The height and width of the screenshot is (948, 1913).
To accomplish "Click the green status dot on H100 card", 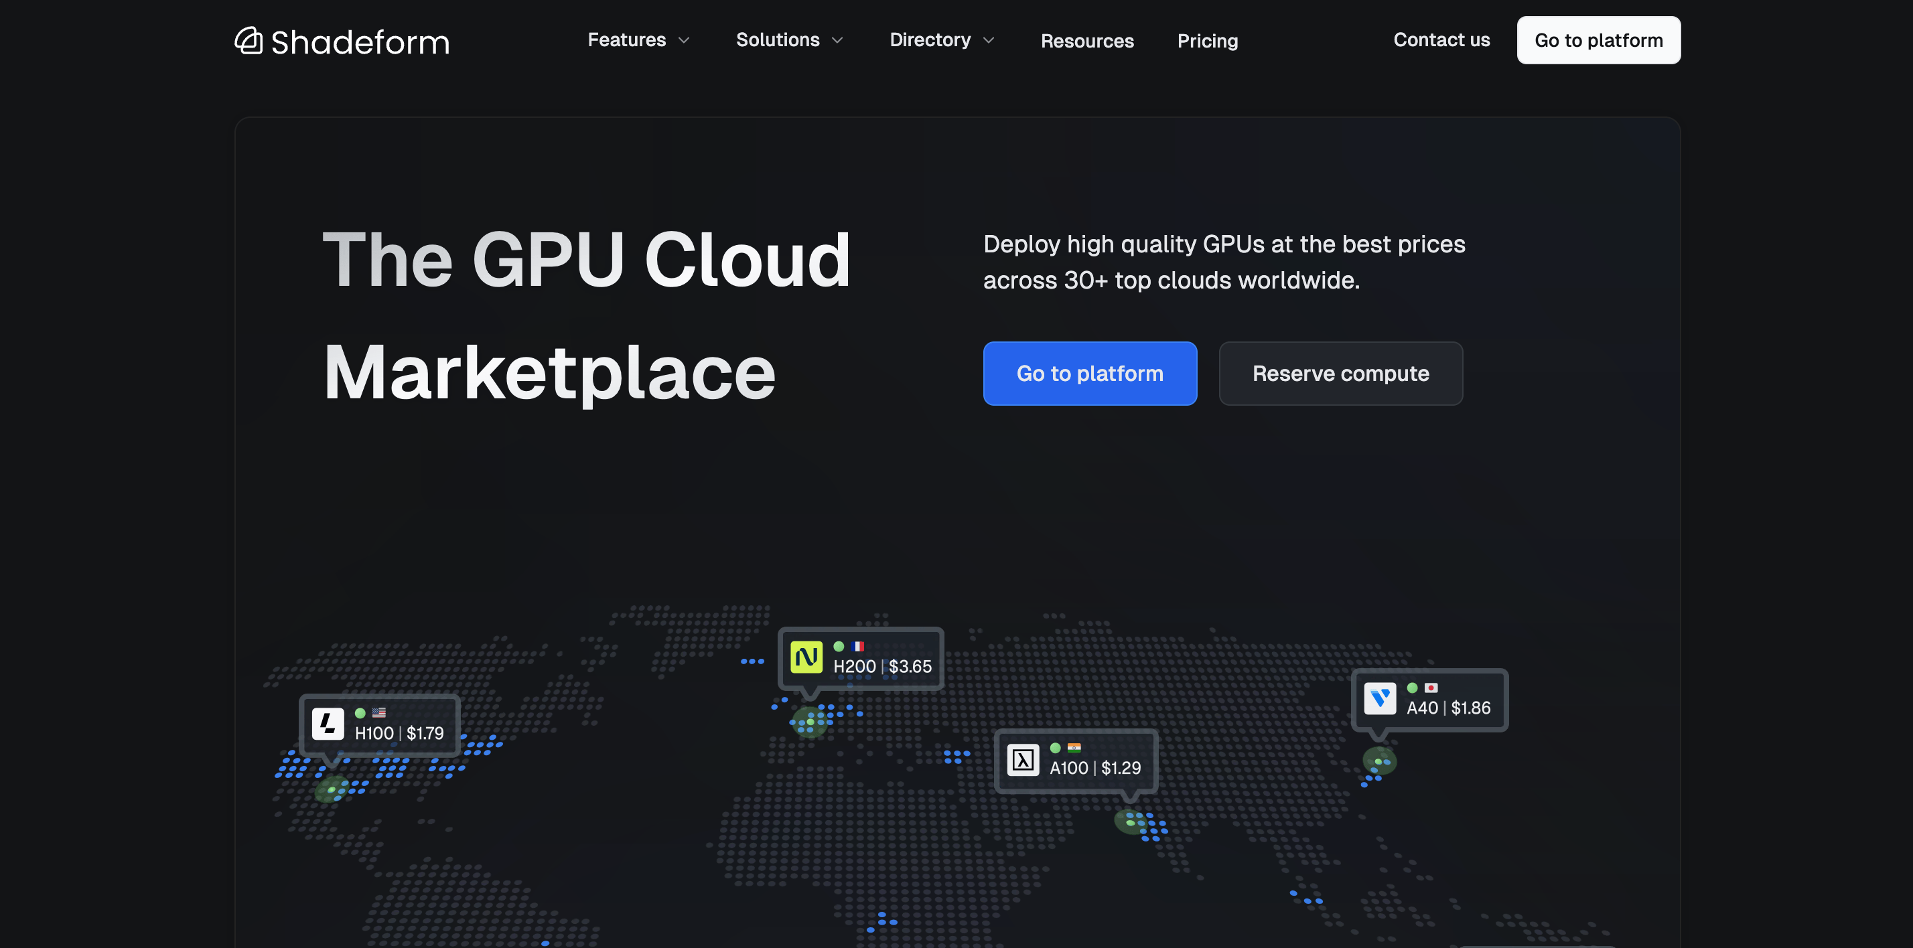I will coord(360,712).
